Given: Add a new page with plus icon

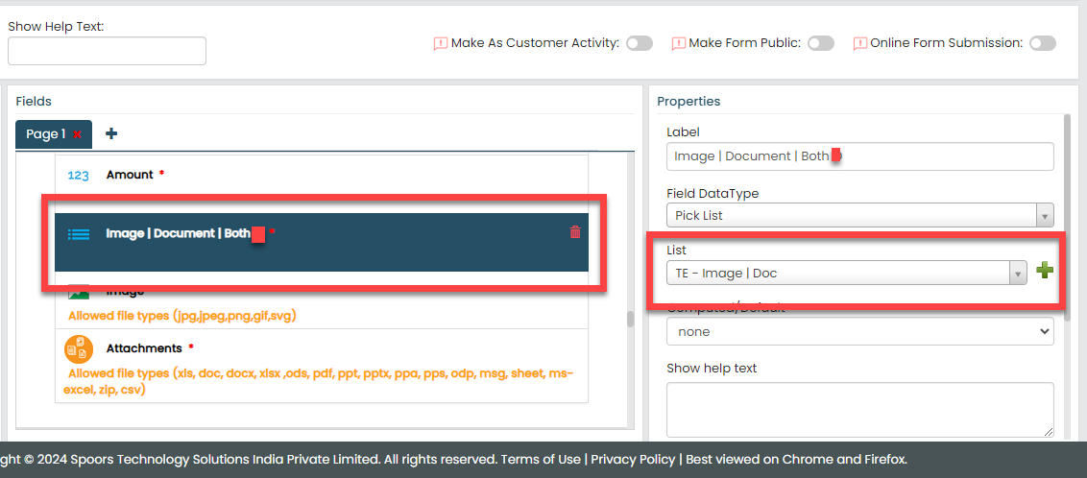Looking at the screenshot, I should (x=111, y=133).
